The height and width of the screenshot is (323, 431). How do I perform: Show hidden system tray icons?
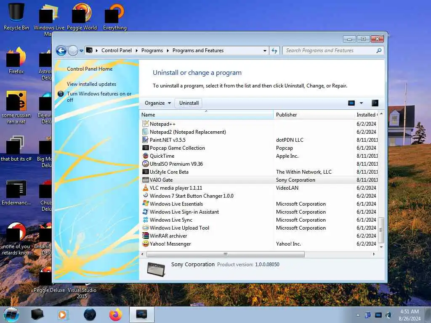coord(358,315)
